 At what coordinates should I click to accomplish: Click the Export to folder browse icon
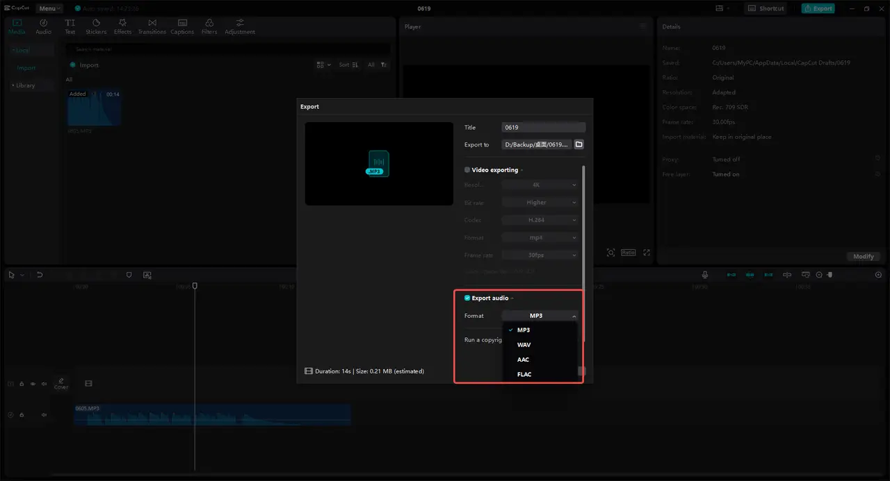[x=578, y=144]
